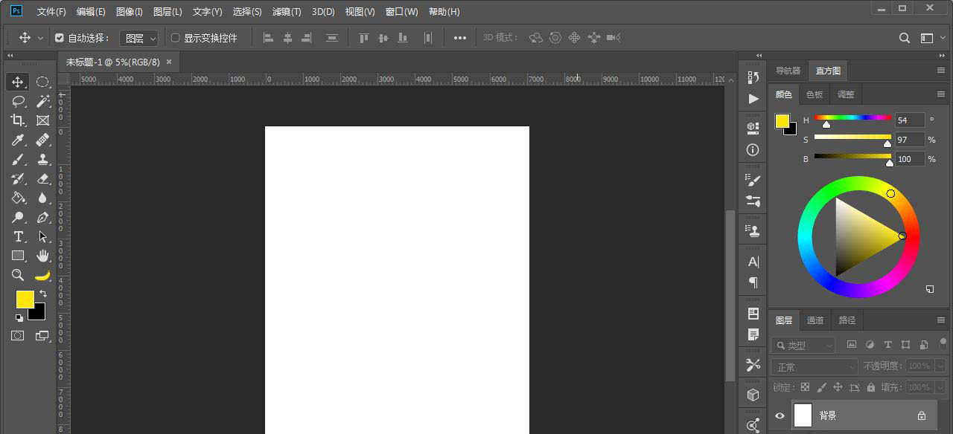Select the Lasso tool
Image resolution: width=953 pixels, height=434 pixels.
click(18, 101)
